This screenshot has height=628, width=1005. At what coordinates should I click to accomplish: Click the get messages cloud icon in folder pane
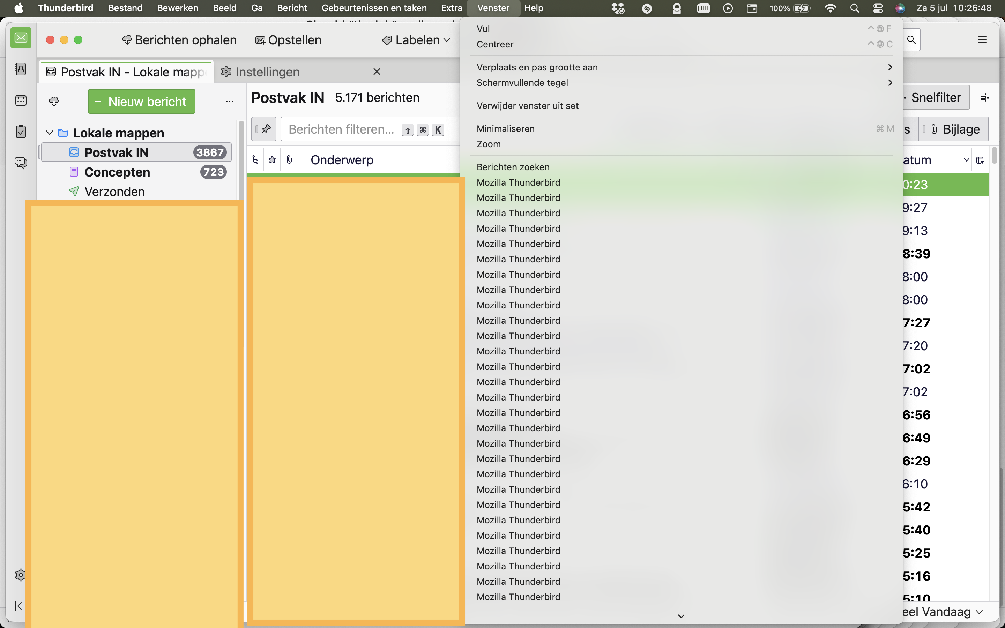tap(54, 101)
